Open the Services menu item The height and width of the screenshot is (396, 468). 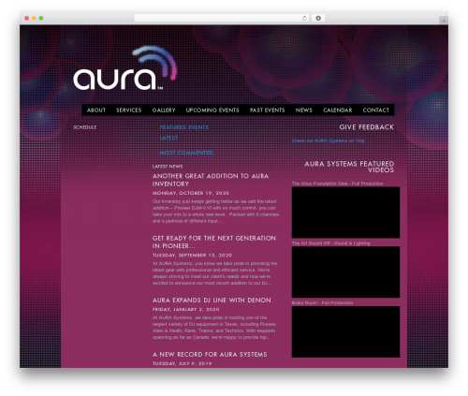128,110
